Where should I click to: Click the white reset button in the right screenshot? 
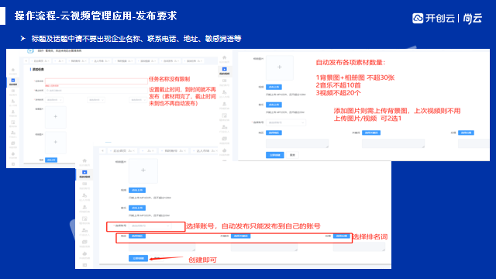[x=292, y=155]
